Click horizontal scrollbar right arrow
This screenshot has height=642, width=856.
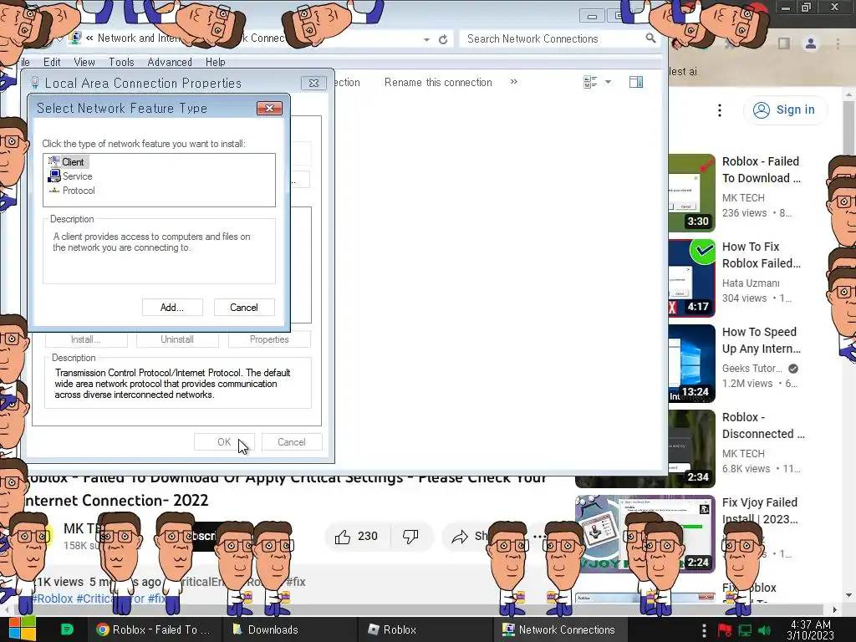(835, 609)
